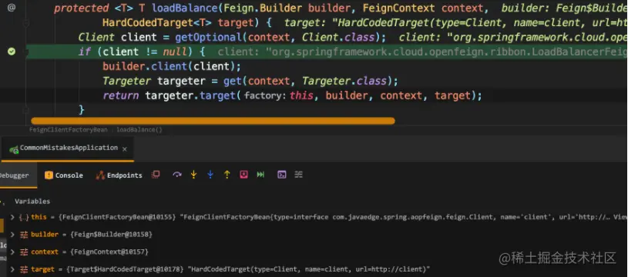Image resolution: width=628 pixels, height=277 pixels.
Task: Click the Trace Current Stream Chain icon
Action: [299, 175]
